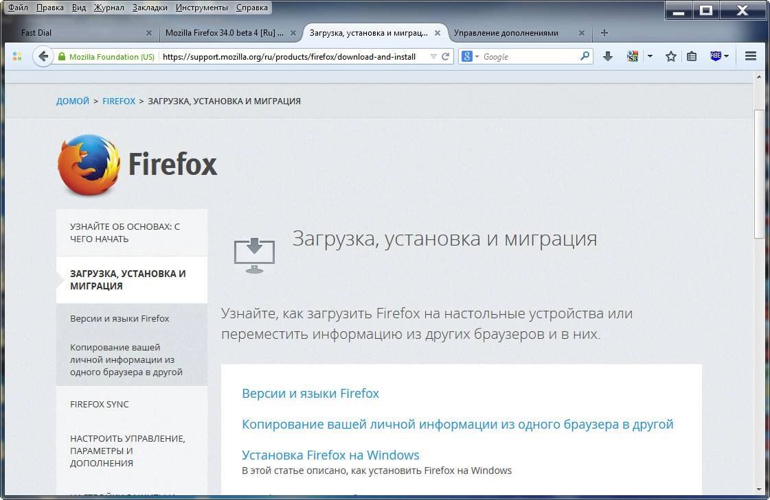This screenshot has width=770, height=500.
Task: Open the Fast Dial colored squares icon
Action: point(17,57)
